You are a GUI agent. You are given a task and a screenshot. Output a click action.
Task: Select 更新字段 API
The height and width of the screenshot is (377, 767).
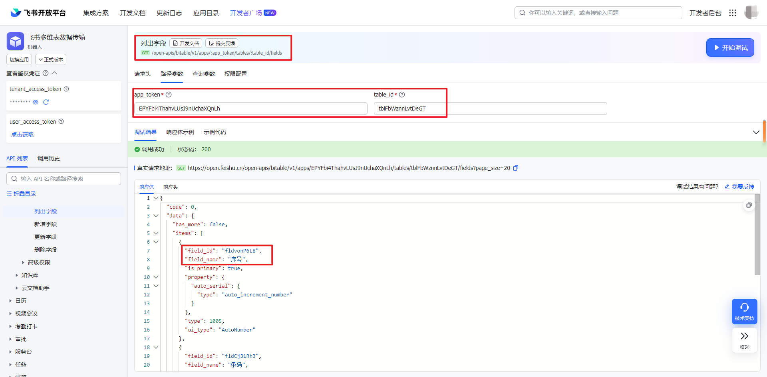pyautogui.click(x=46, y=237)
